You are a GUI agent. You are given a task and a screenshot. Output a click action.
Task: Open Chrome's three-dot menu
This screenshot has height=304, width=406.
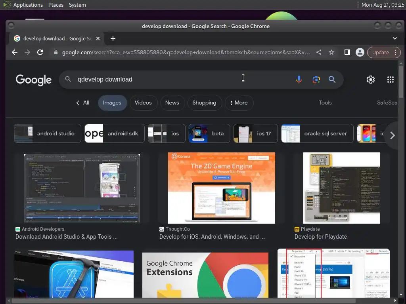click(x=395, y=53)
